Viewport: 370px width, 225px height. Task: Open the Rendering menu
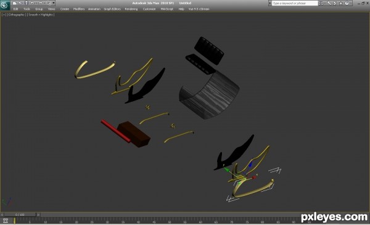pyautogui.click(x=131, y=9)
